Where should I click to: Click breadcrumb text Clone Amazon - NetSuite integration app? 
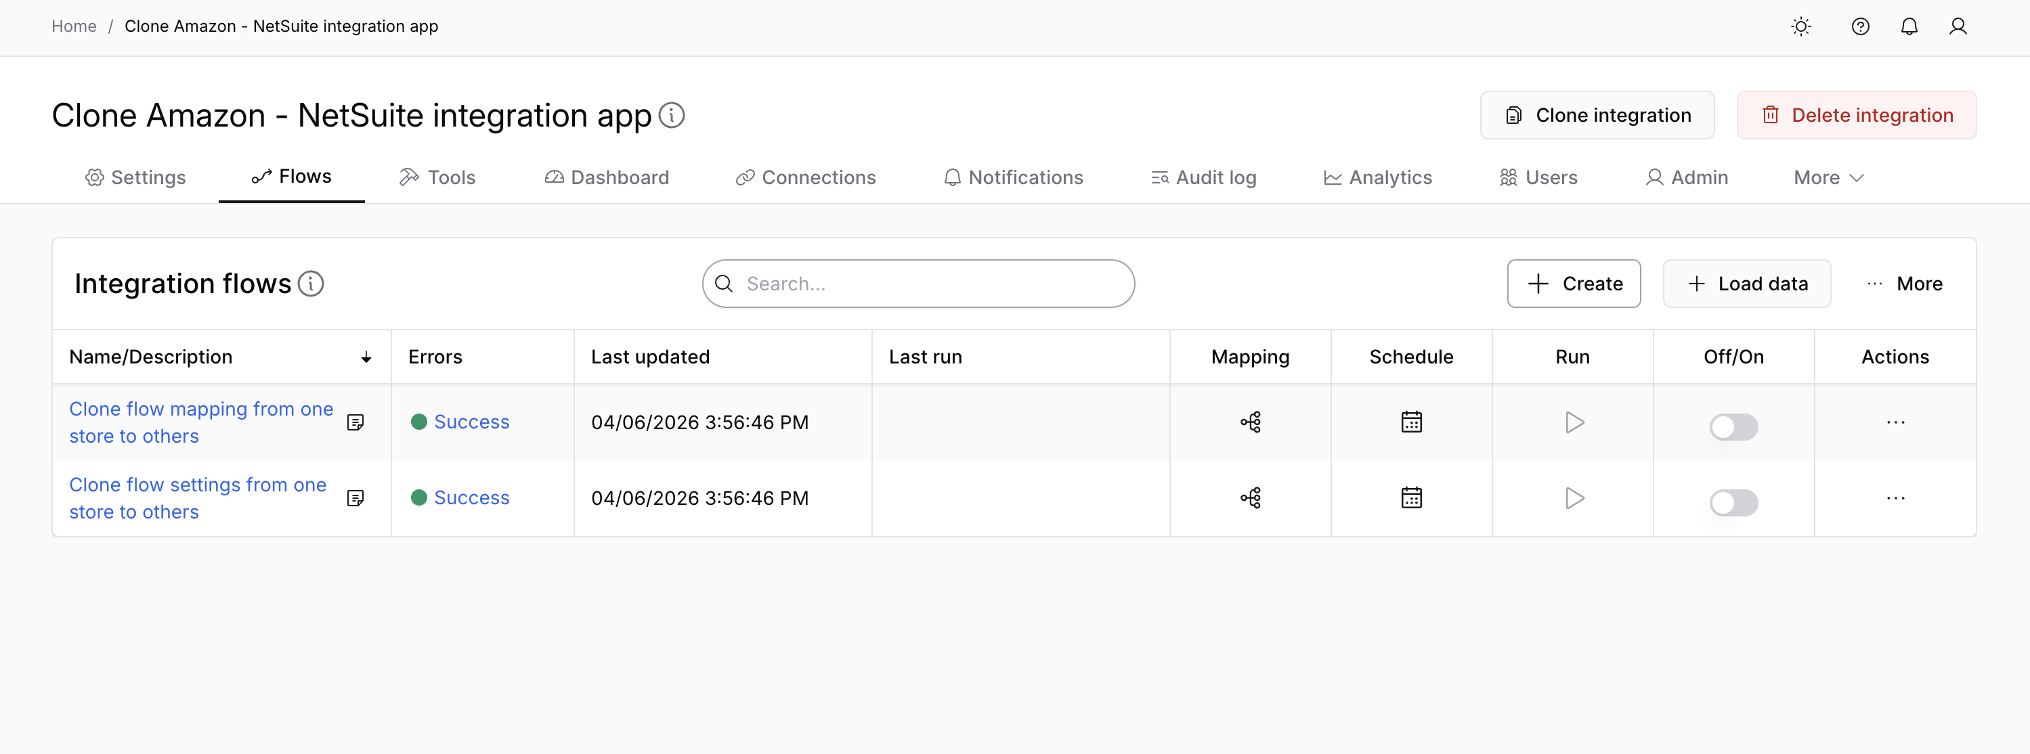pyautogui.click(x=281, y=27)
